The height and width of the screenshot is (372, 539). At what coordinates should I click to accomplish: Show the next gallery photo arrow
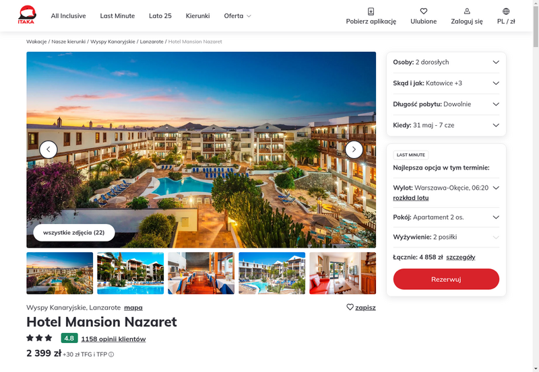(354, 149)
